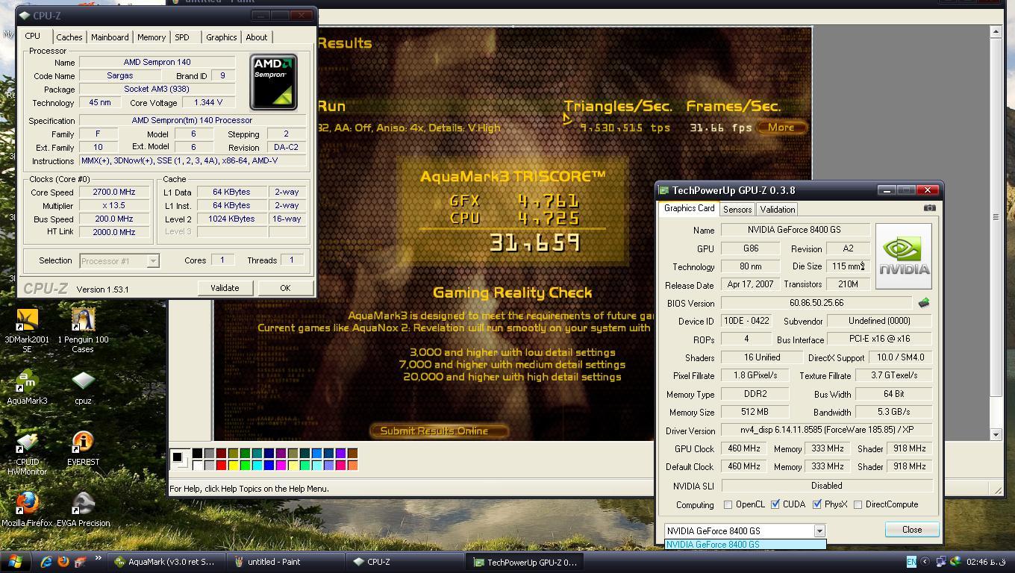Open the GPU selection dropdown in GPU-Z
This screenshot has width=1015, height=573.
coord(819,530)
